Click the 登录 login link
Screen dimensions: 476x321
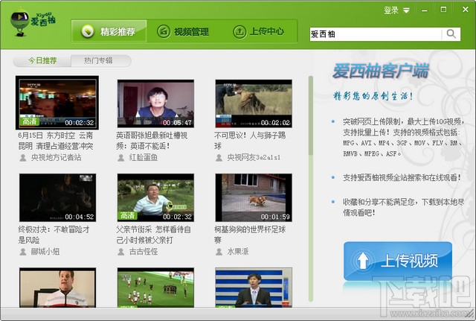(391, 10)
